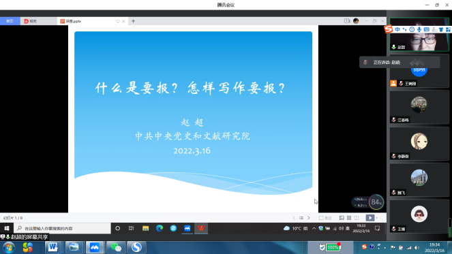Open the slide list icon between the navigation chevrons
452x254 pixels.
pos(301,218)
